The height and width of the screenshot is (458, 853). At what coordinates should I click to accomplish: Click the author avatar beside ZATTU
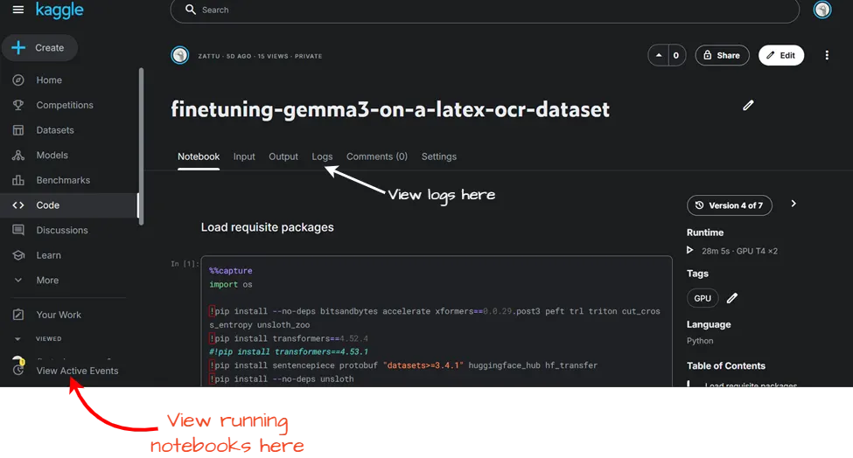[180, 55]
